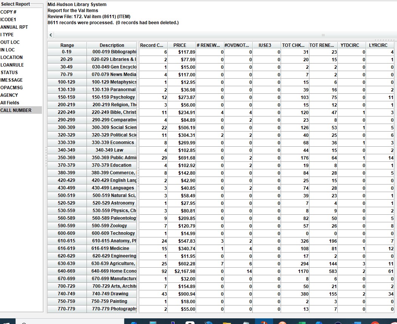
Task: Select the OPACMSG report
Action: tap(21, 88)
